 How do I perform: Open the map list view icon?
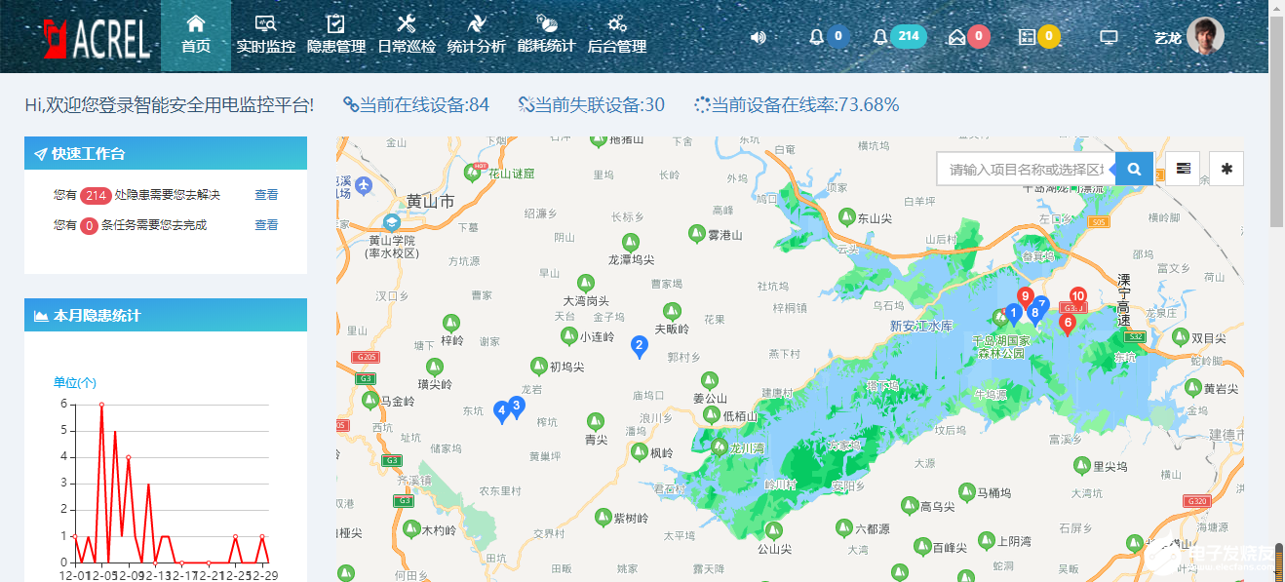pyautogui.click(x=1184, y=169)
